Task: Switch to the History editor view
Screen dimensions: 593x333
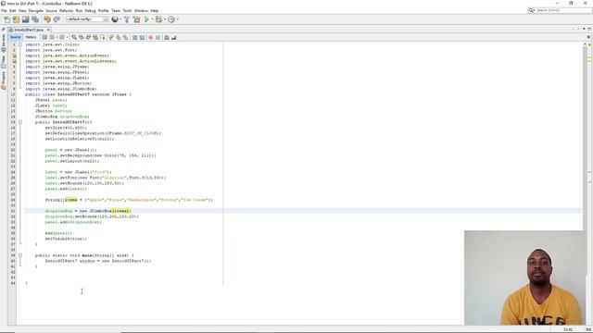Action: [x=31, y=37]
